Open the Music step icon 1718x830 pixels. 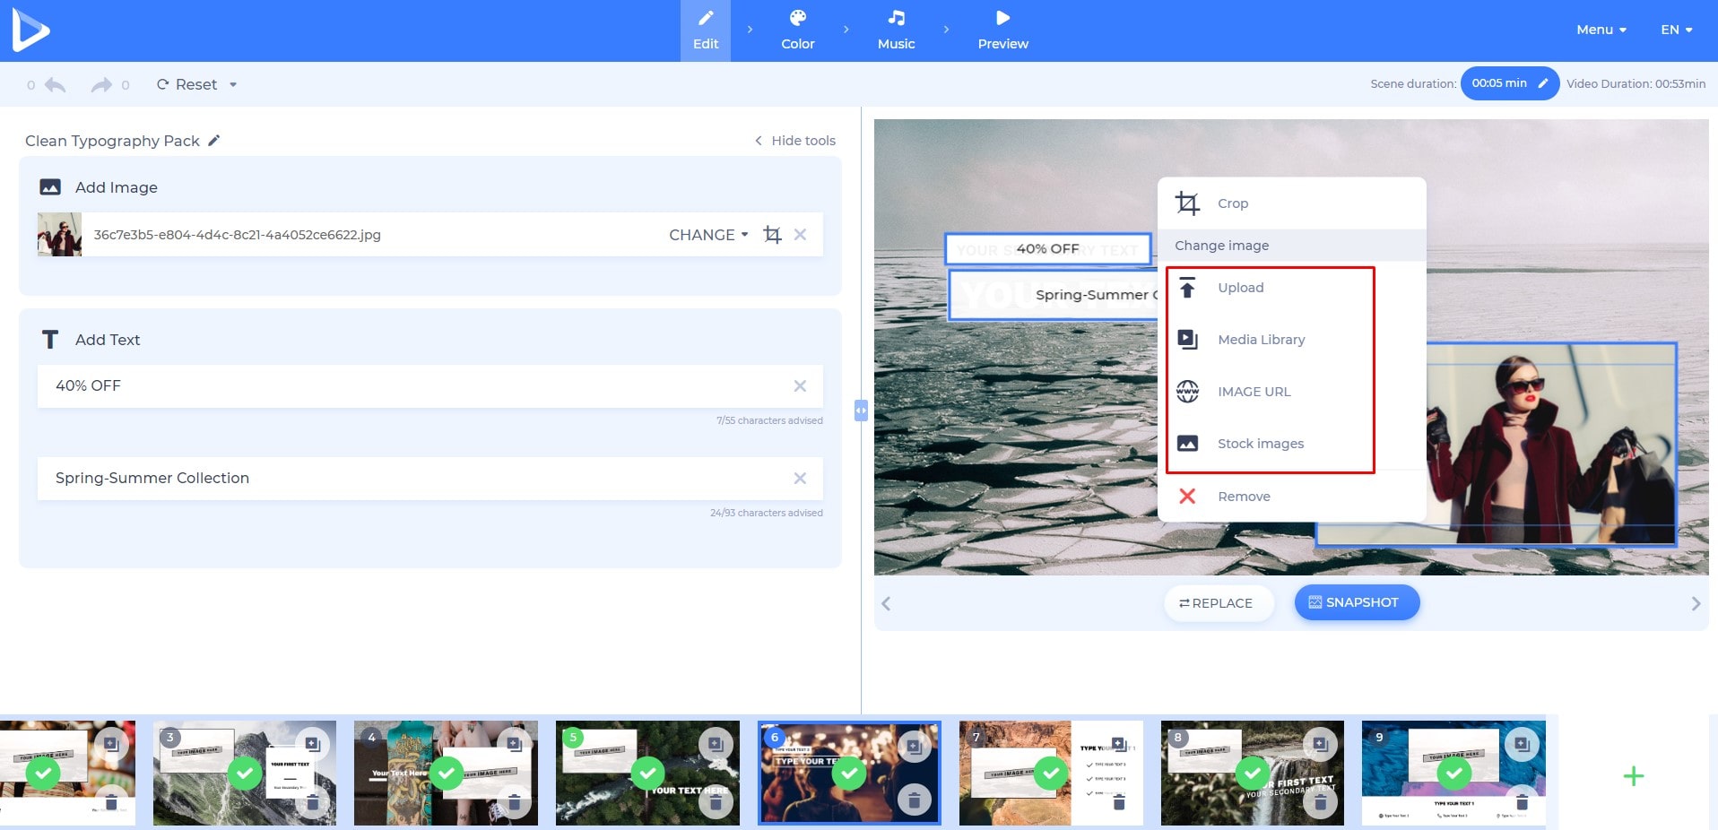pos(896,17)
